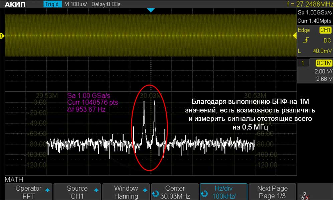Toggle the DC1M coupling badge
This screenshot has height=200, width=334.
324,63
